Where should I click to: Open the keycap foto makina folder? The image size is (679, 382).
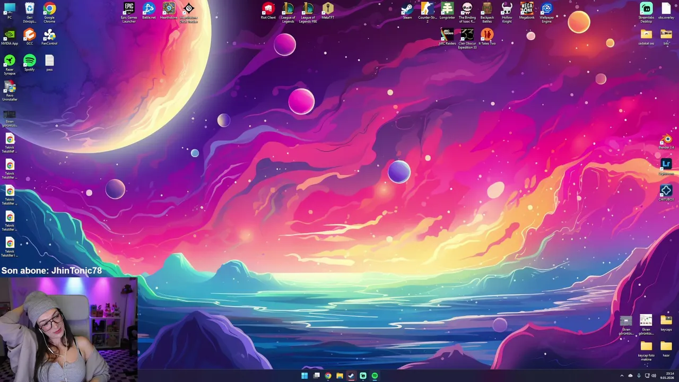click(x=646, y=351)
